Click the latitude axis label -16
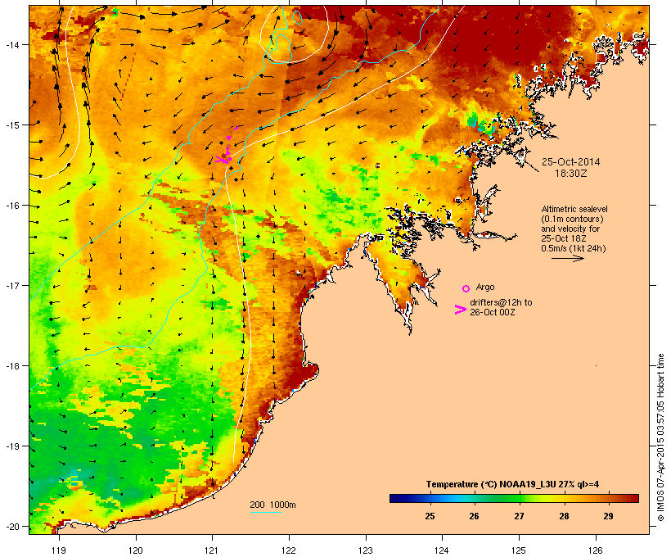 pos(11,206)
